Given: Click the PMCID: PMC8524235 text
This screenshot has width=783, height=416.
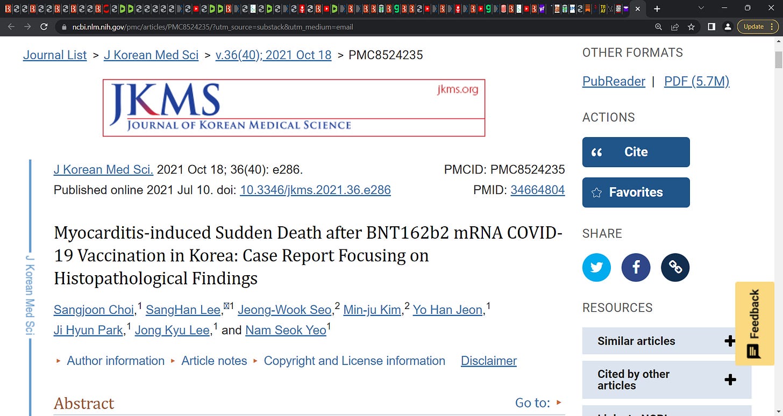Looking at the screenshot, I should 504,170.
